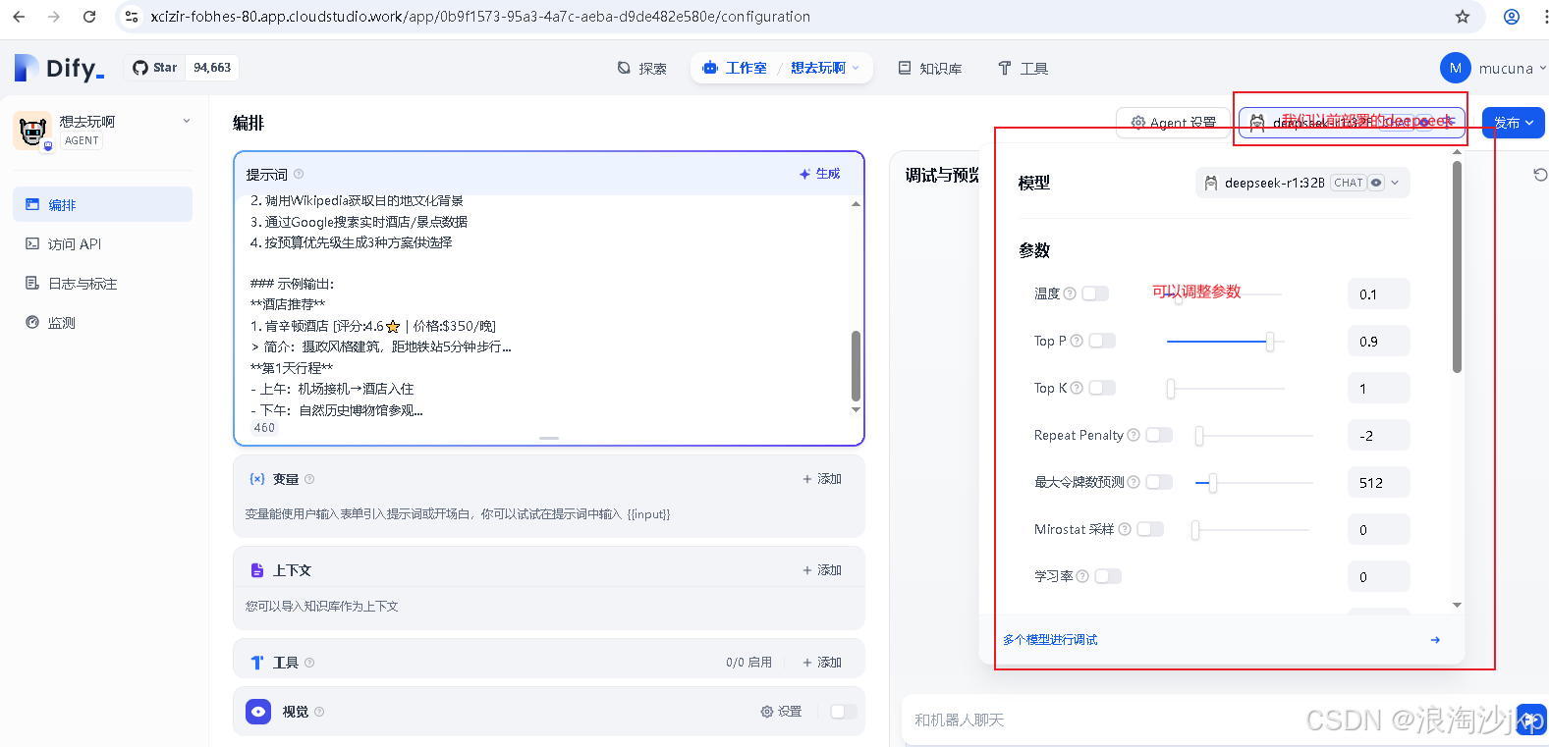Click the Top K slider handle
This screenshot has height=747, width=1549.
point(1171,389)
